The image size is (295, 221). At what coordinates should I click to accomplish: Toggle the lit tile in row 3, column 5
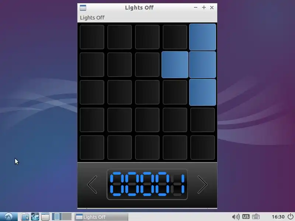click(x=202, y=92)
